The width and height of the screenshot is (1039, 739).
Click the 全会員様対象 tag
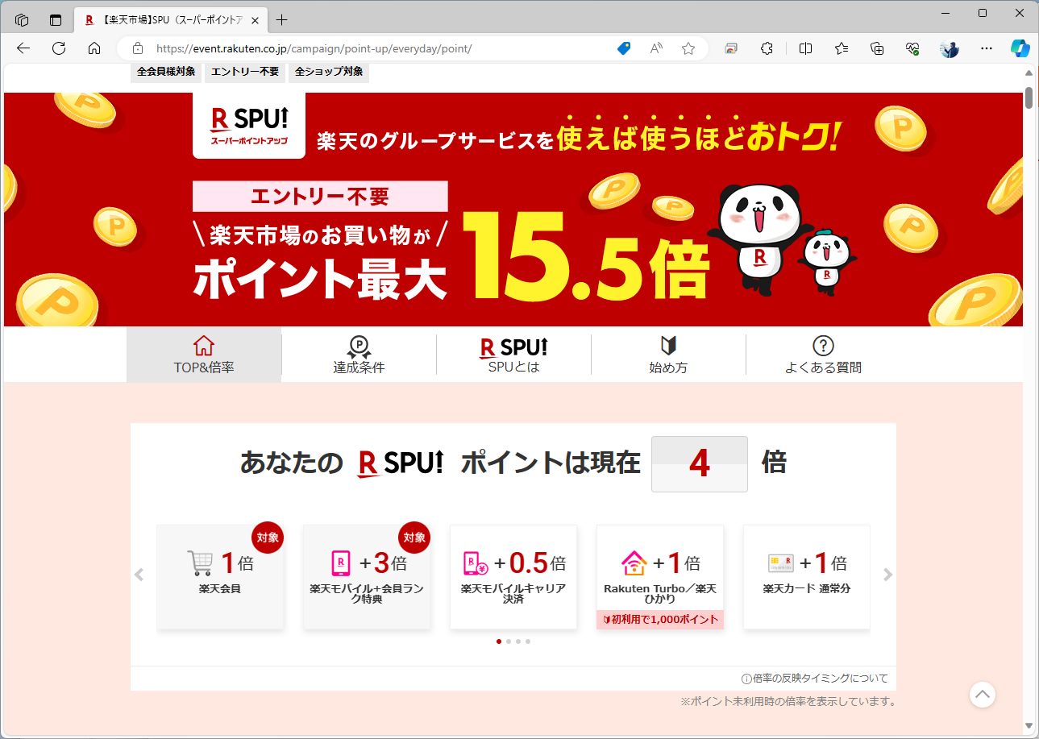point(166,72)
